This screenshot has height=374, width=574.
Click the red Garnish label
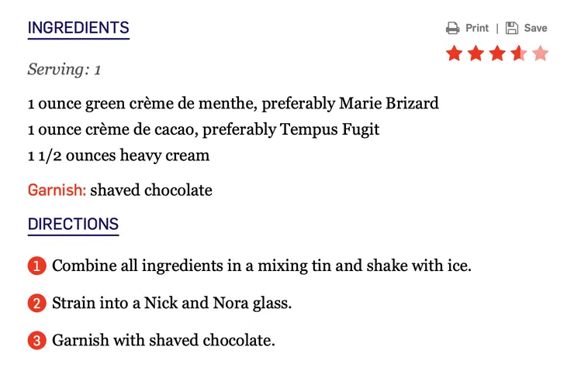57,190
